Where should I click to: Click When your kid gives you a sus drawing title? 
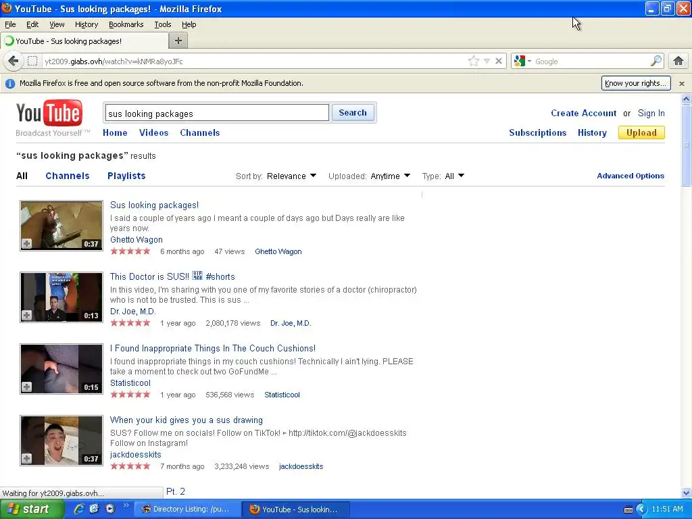pos(187,420)
